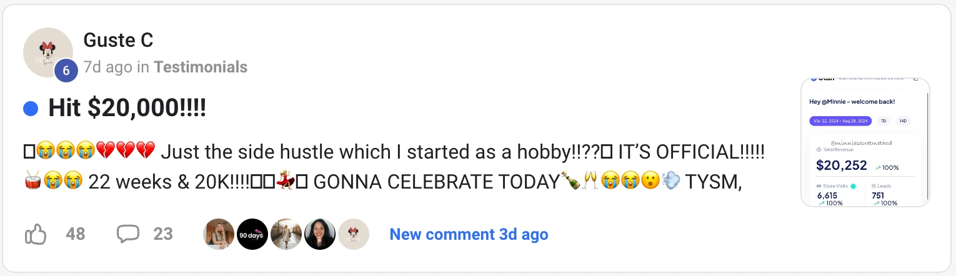This screenshot has width=956, height=276.
Task: View the blonde woman commenter avatar
Action: 219,235
